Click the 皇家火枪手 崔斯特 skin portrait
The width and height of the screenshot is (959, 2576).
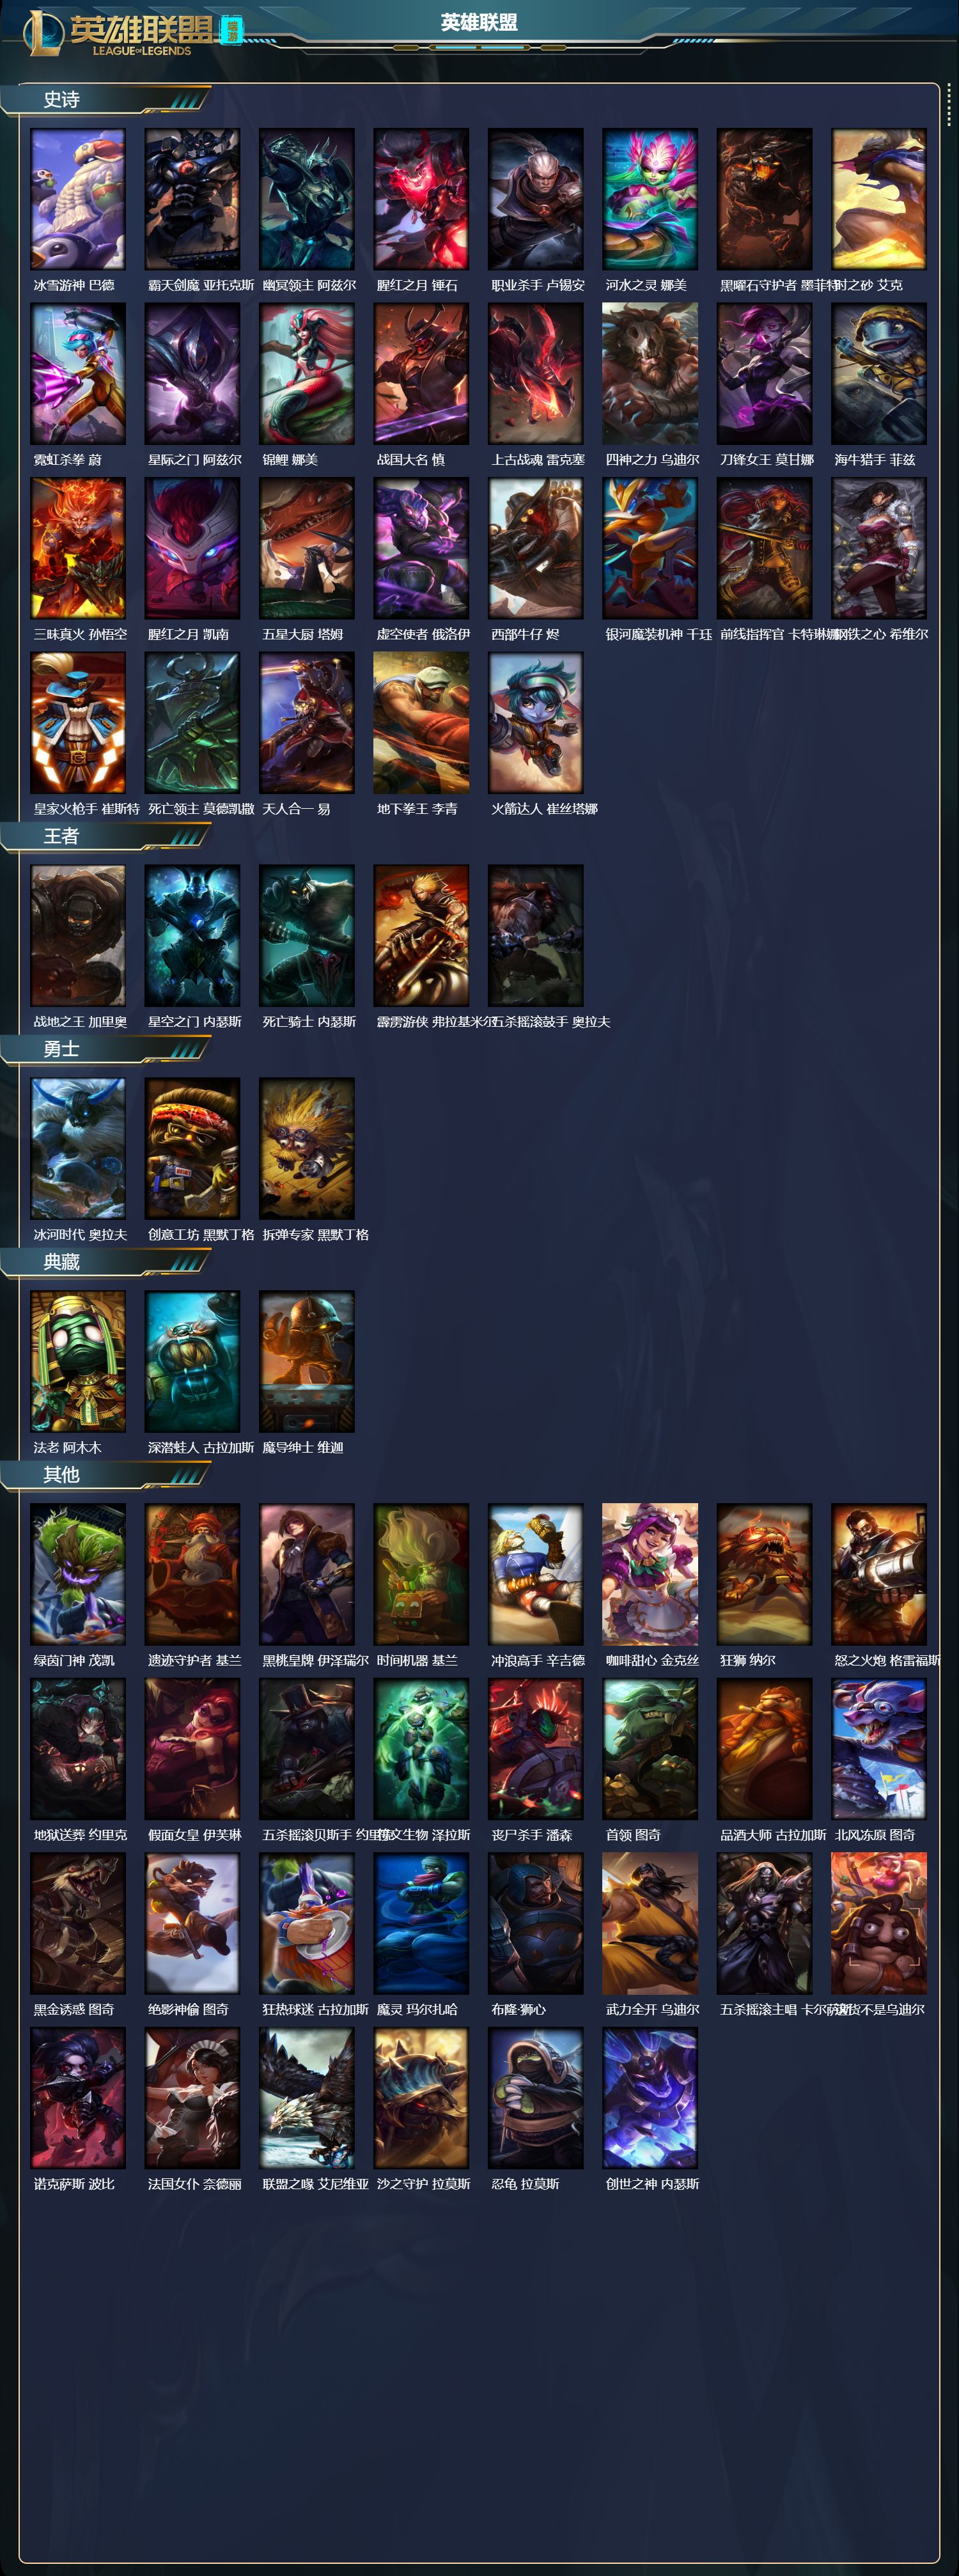pyautogui.click(x=78, y=723)
